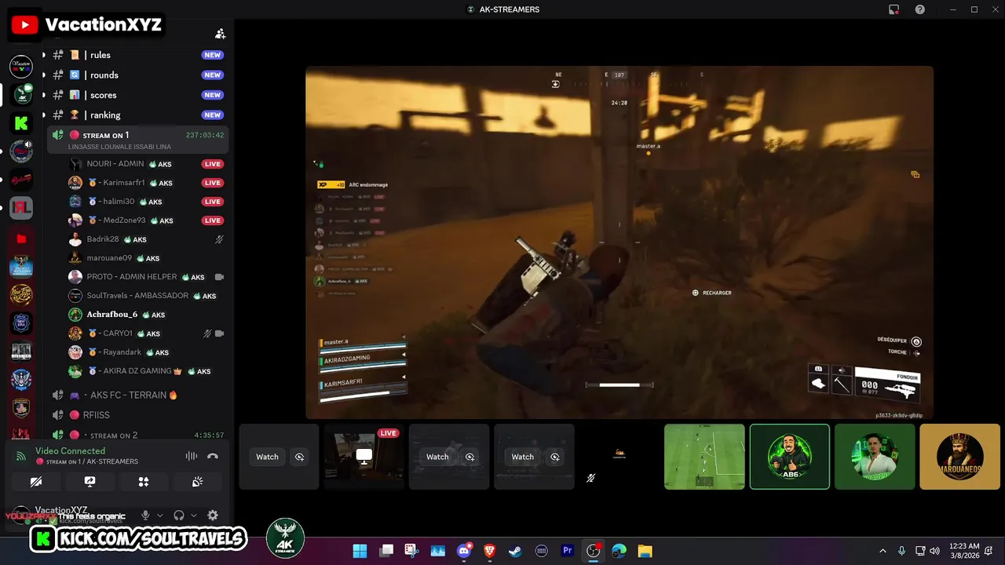Select the green Kick server icon

click(x=21, y=123)
